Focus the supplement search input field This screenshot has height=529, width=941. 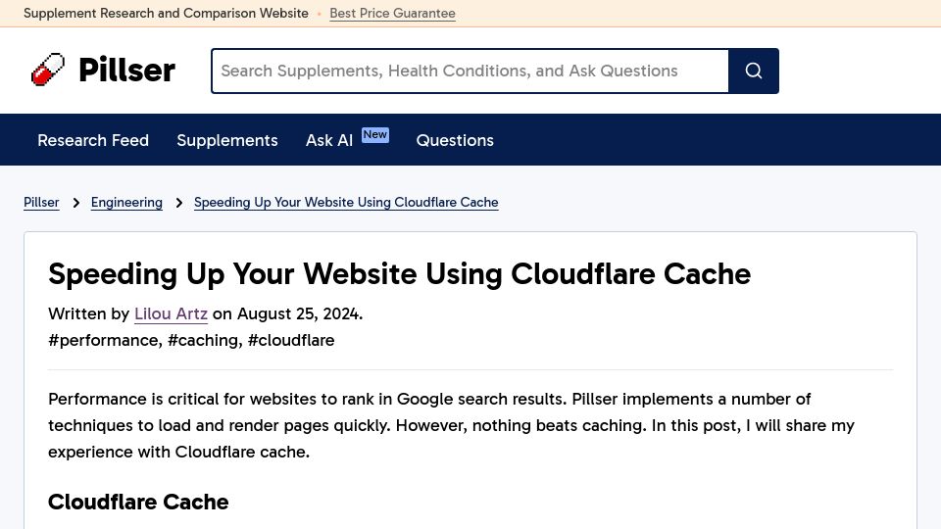[x=470, y=71]
